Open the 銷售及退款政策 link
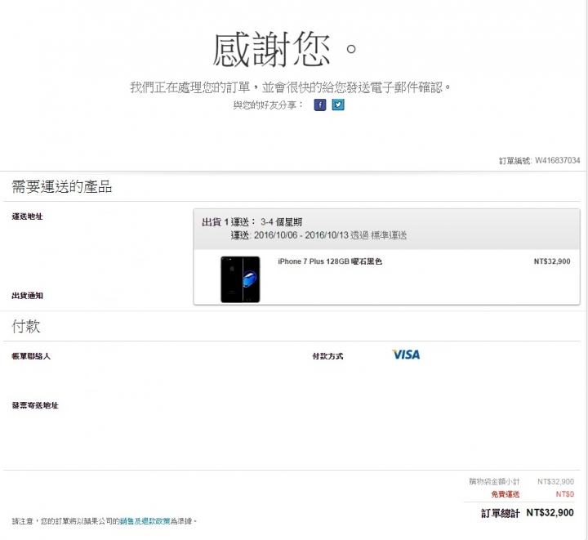The image size is (588, 540). point(145,521)
